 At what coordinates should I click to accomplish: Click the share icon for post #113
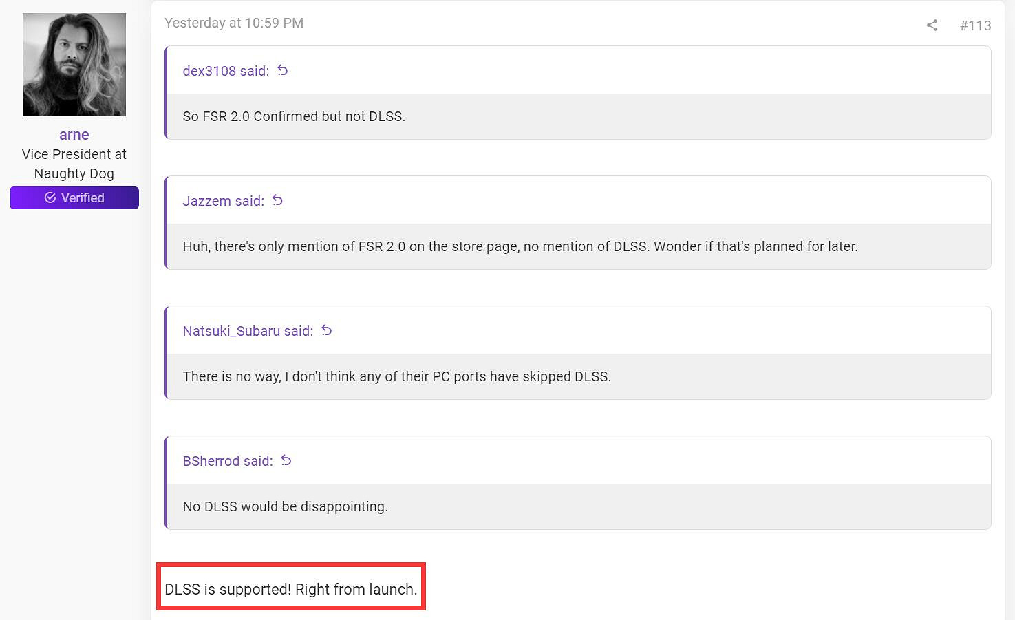coord(932,25)
